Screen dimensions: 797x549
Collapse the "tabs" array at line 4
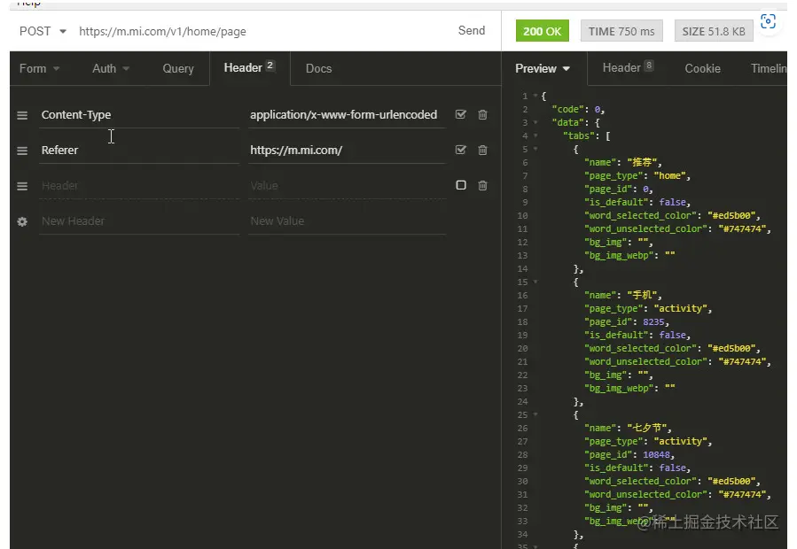535,135
